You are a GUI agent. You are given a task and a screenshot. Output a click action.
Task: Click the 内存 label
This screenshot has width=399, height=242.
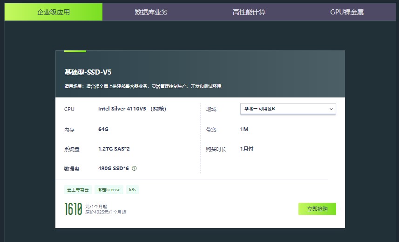tap(69, 130)
